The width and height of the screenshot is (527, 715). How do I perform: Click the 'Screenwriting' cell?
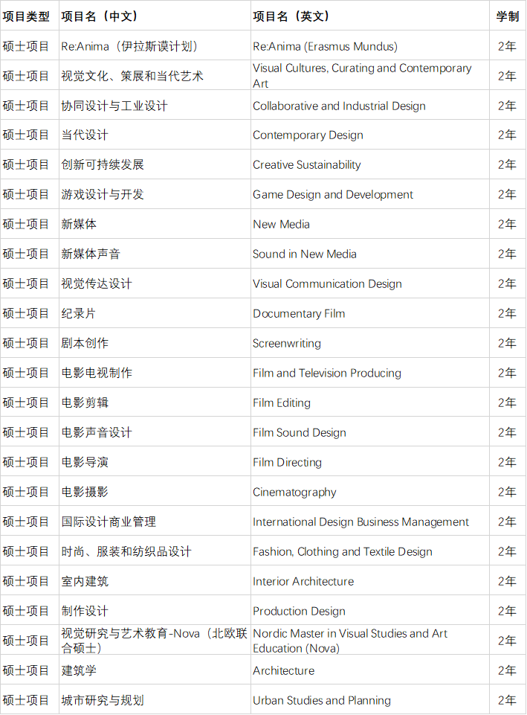tap(370, 343)
